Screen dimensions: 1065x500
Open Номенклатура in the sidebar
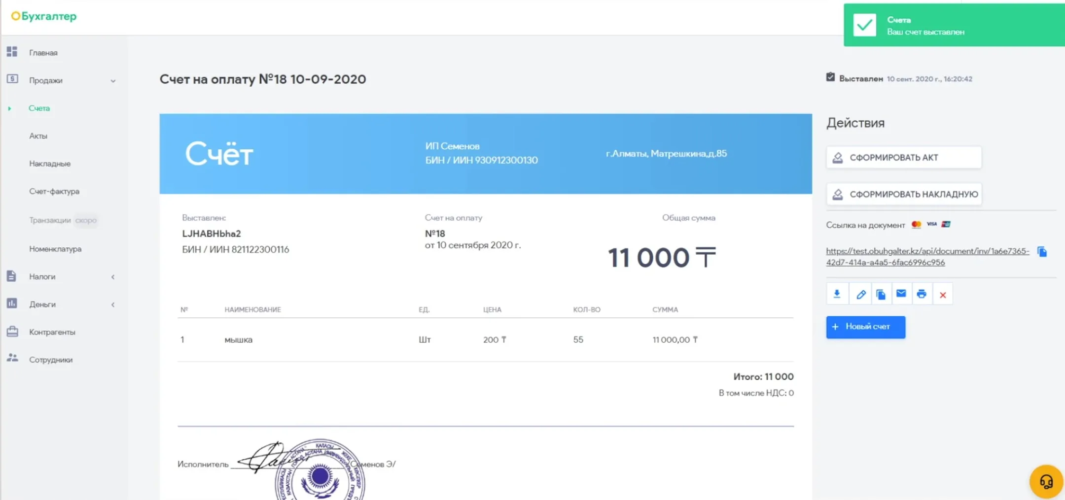click(55, 249)
